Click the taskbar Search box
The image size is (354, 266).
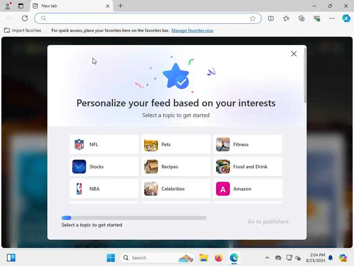coord(157,258)
